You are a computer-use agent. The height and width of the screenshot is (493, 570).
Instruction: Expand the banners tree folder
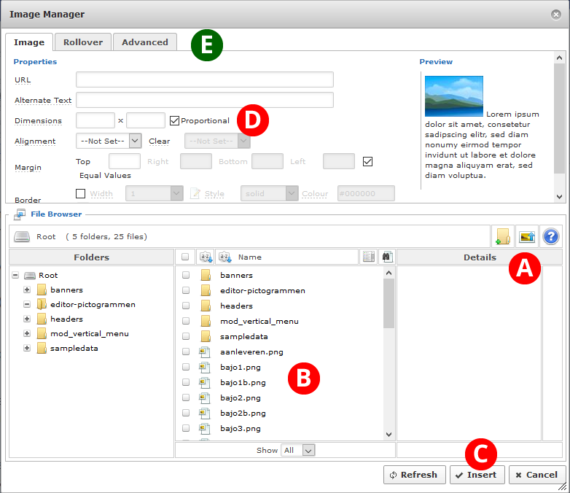pyautogui.click(x=27, y=290)
